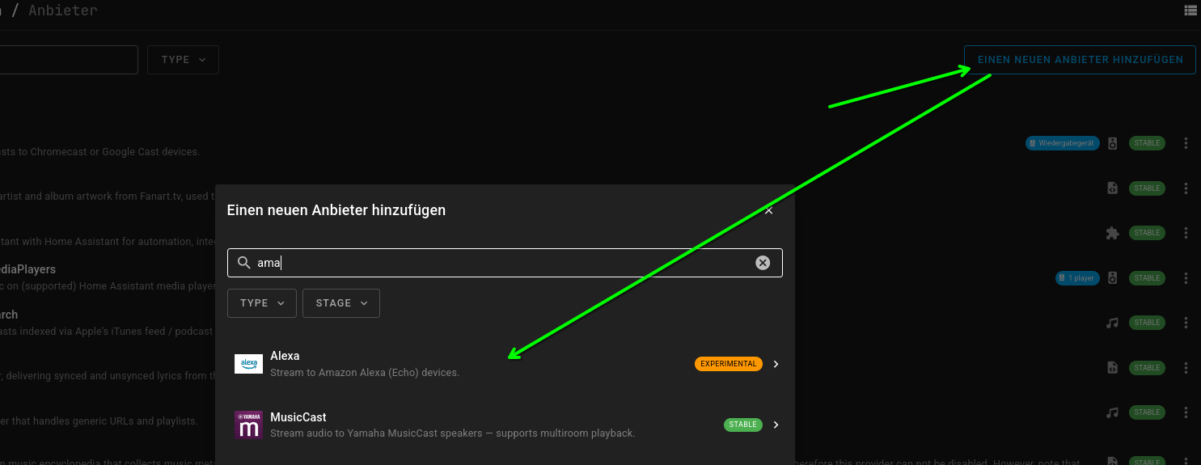Expand the Alexa entry chevron arrow
Screen dimensions: 1201x465
776,364
